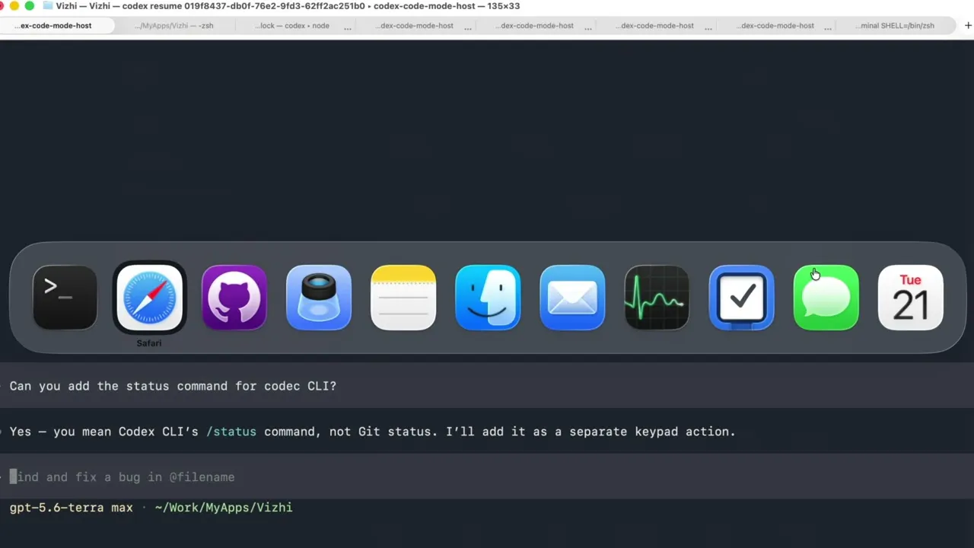
Task: Minimize the terminal window with yellow button
Action: pos(14,6)
